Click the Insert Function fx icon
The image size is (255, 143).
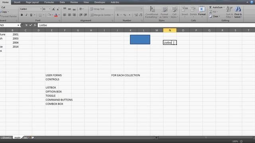35,25
